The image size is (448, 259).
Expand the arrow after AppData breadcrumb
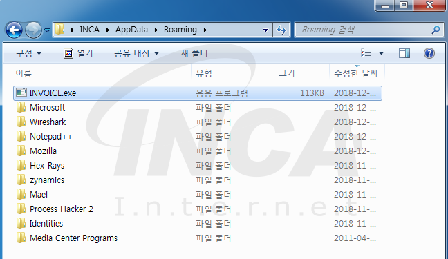[x=156, y=30]
